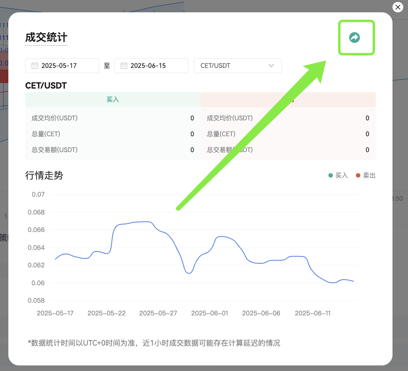Click calendar icon in start date field
The width and height of the screenshot is (408, 371).
[35, 66]
